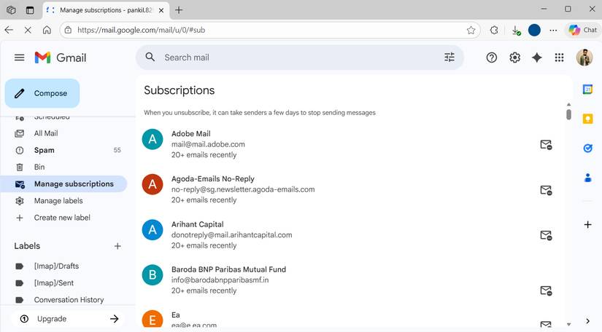Bookmark this page with star
The image size is (602, 332).
click(471, 30)
